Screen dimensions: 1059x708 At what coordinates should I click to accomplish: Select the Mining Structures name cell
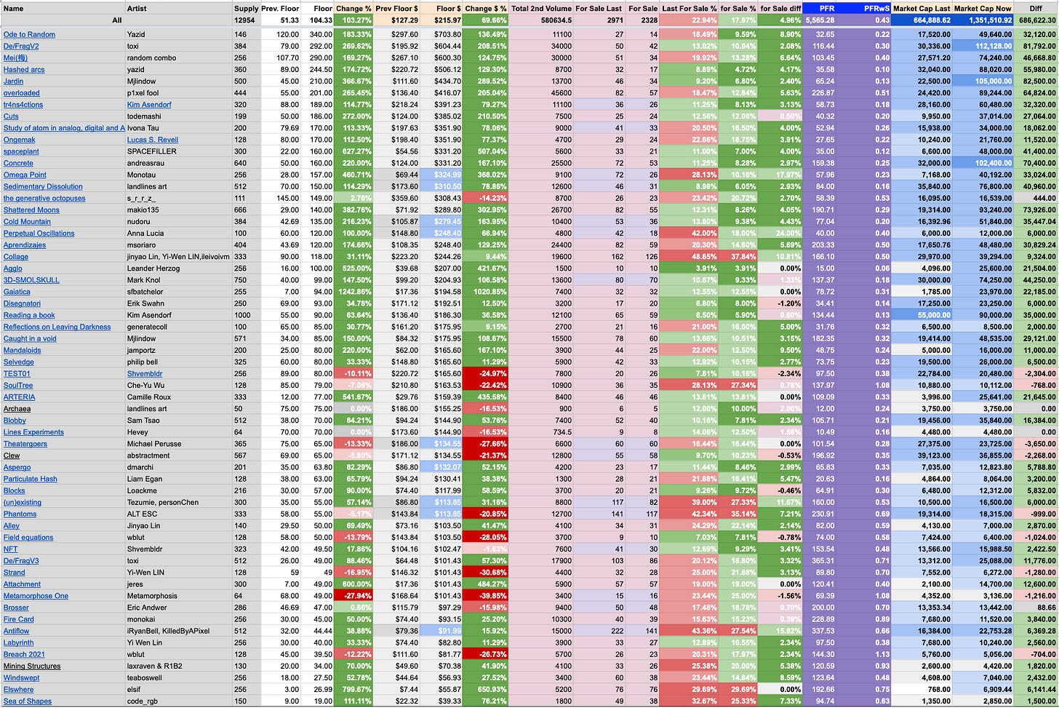tap(63, 666)
